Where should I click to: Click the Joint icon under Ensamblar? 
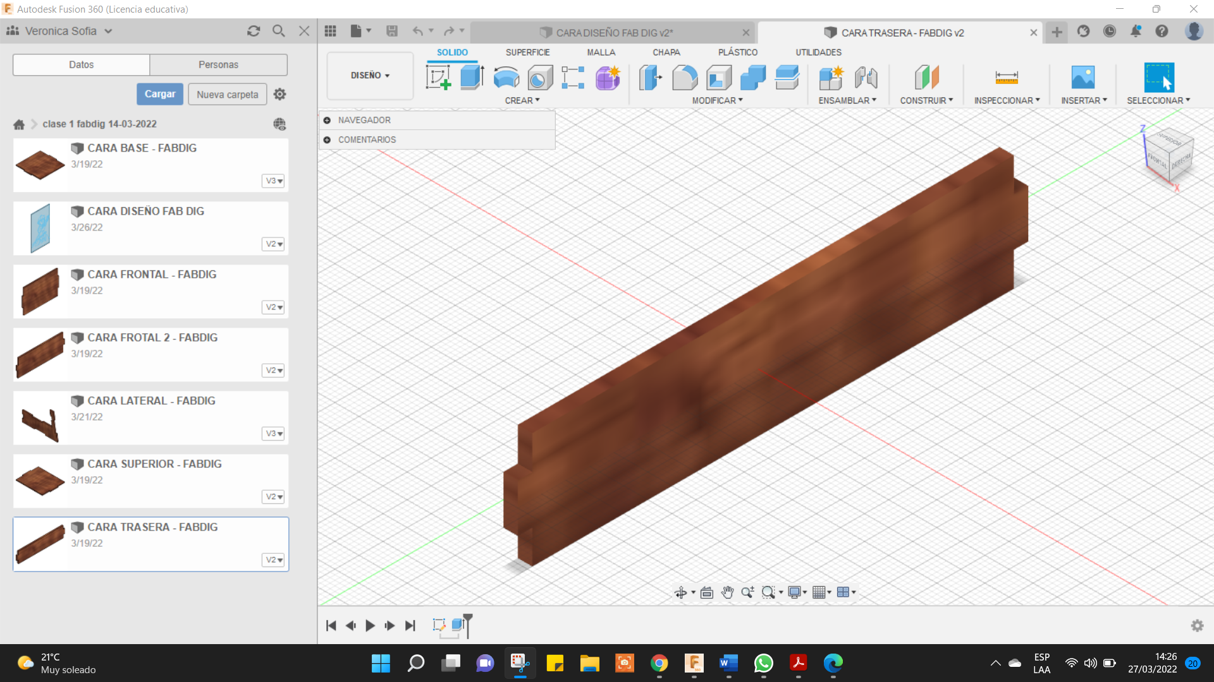coord(866,78)
